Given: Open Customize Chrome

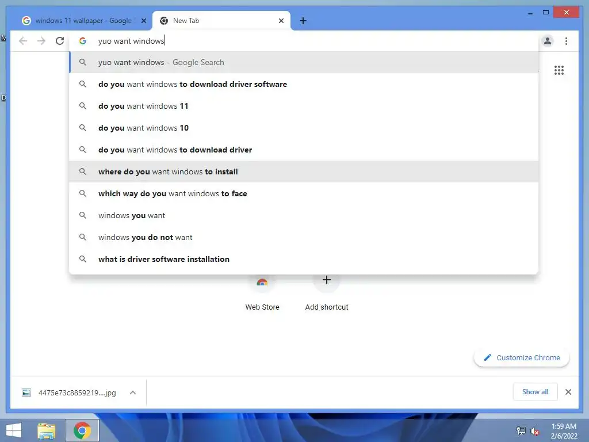Looking at the screenshot, I should (x=522, y=358).
